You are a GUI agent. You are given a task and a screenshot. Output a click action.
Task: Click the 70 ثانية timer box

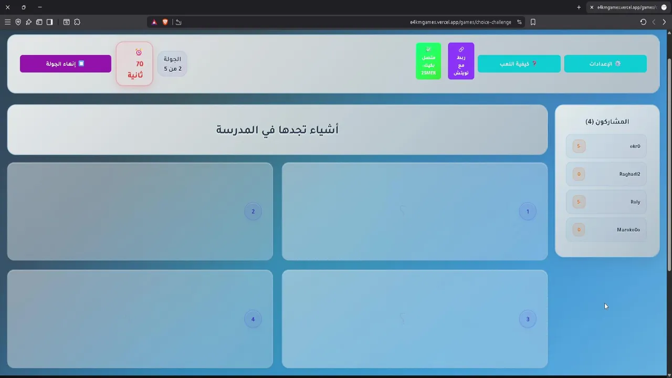coord(134,64)
